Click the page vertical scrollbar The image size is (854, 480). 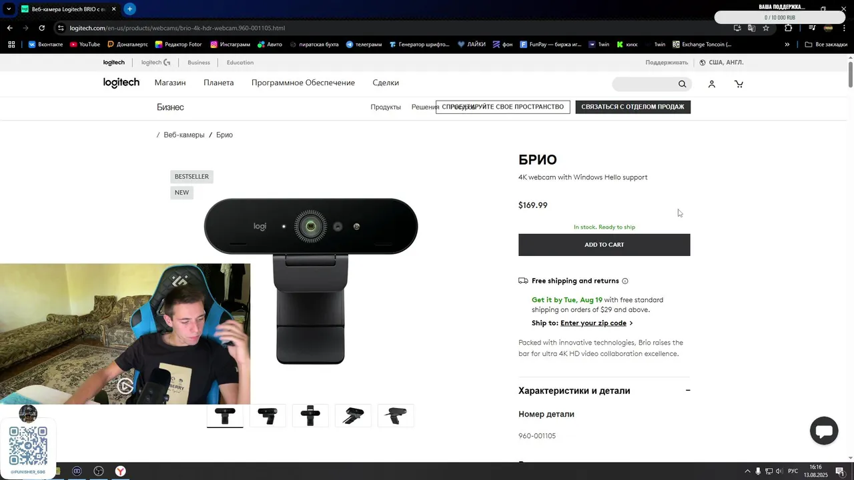851,73
